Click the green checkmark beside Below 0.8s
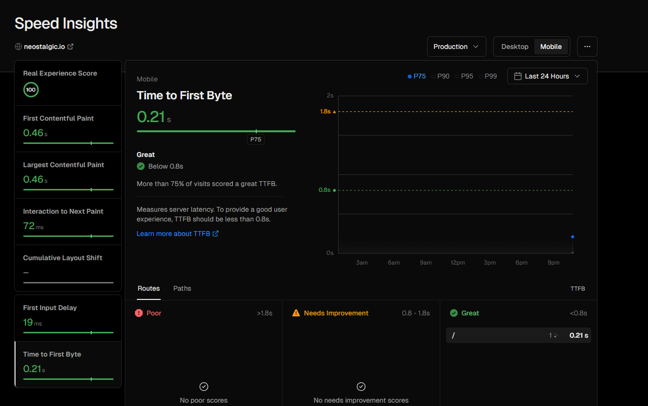The height and width of the screenshot is (406, 648). click(141, 166)
